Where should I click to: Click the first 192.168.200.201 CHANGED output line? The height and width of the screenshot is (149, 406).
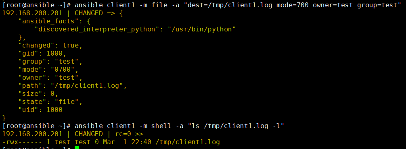tap(63, 13)
